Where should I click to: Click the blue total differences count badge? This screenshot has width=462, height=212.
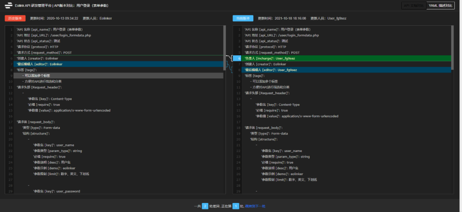pyautogui.click(x=205, y=206)
